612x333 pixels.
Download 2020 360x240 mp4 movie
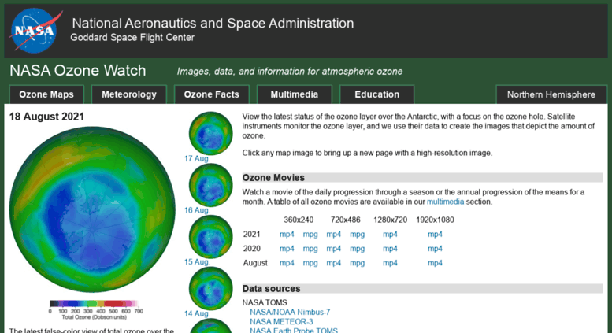pos(287,249)
